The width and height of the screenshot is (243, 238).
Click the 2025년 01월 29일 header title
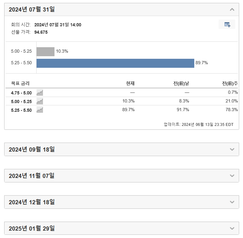[x=32, y=228]
